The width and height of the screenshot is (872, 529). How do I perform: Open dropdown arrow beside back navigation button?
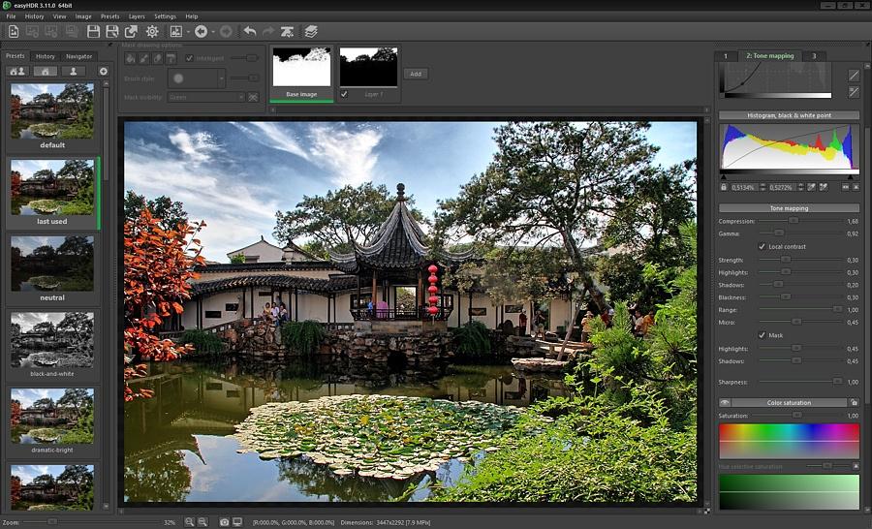[x=213, y=32]
